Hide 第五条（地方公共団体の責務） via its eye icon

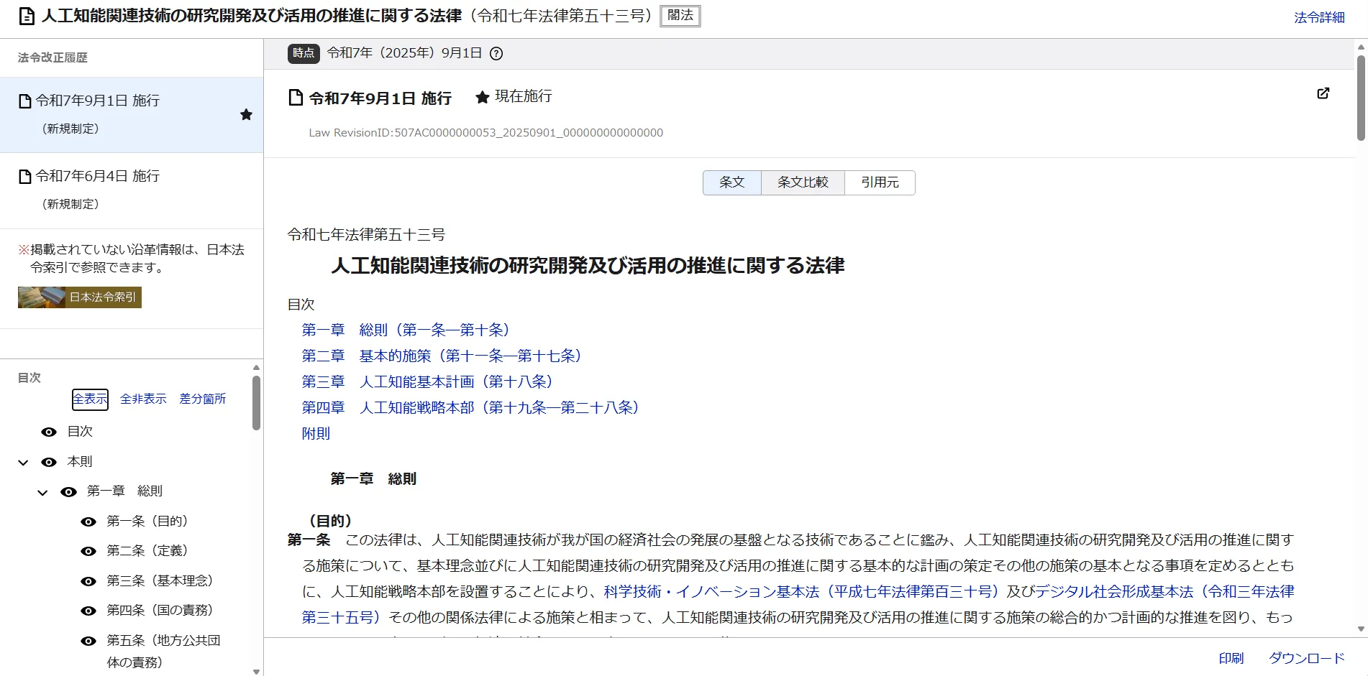click(88, 641)
